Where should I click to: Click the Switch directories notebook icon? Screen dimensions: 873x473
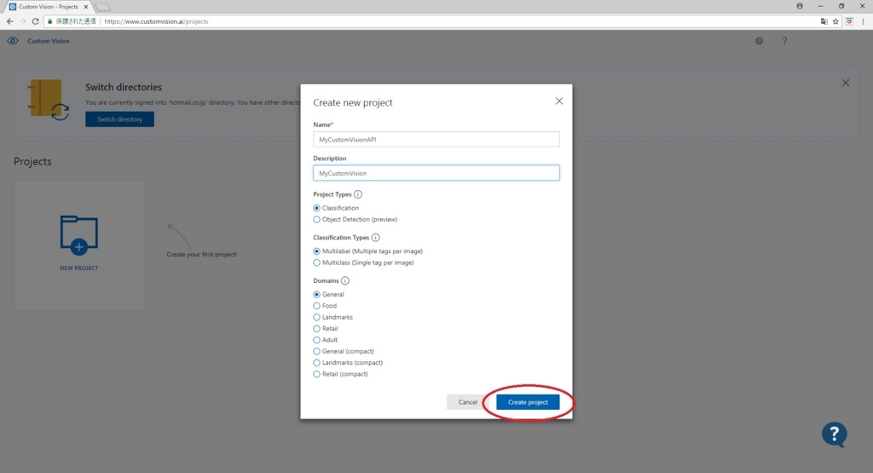tap(49, 100)
